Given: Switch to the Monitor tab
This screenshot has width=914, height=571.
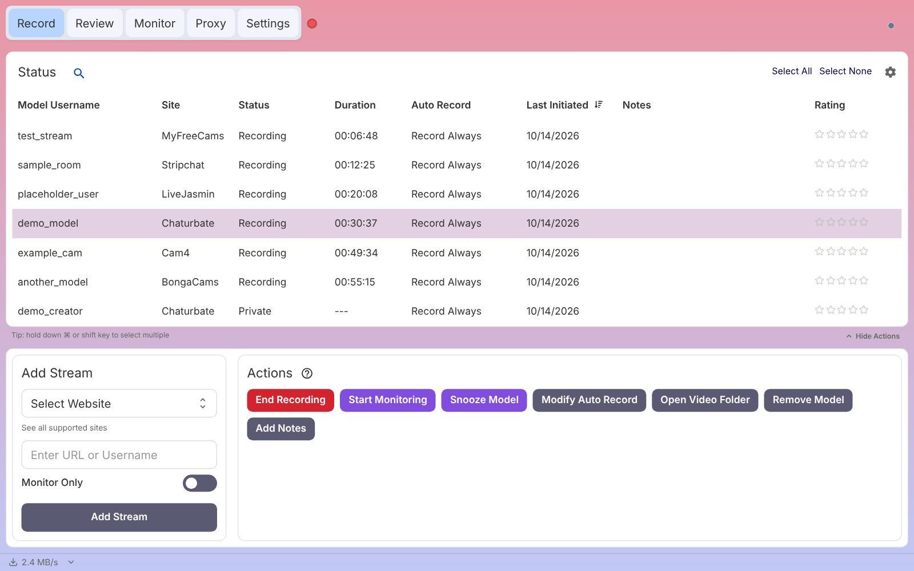Looking at the screenshot, I should coord(154,23).
